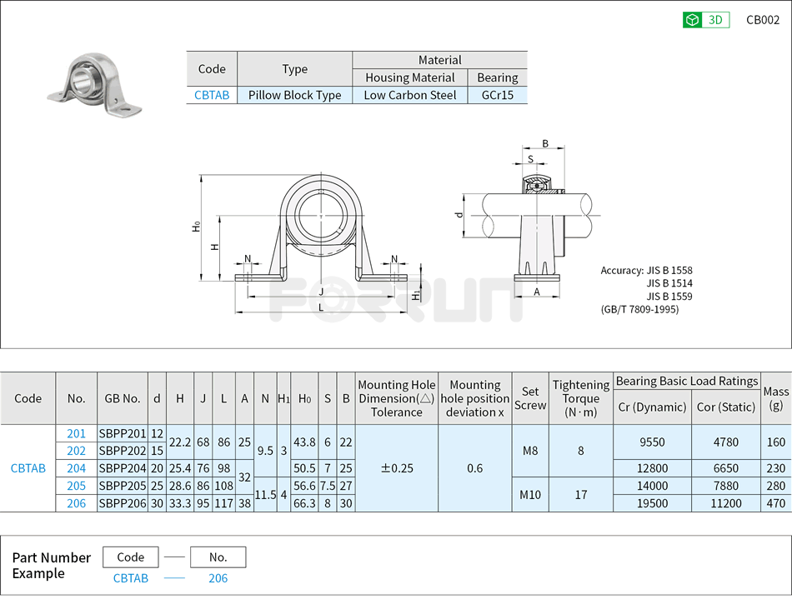Click the green 3D cube icon
Screen dimensions: 792x599
[x=692, y=20]
